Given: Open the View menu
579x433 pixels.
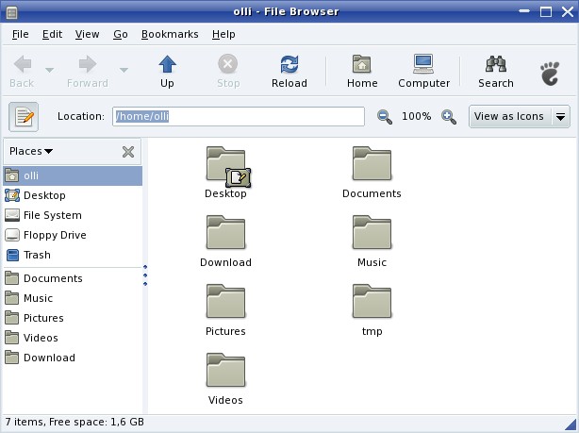Looking at the screenshot, I should 87,34.
